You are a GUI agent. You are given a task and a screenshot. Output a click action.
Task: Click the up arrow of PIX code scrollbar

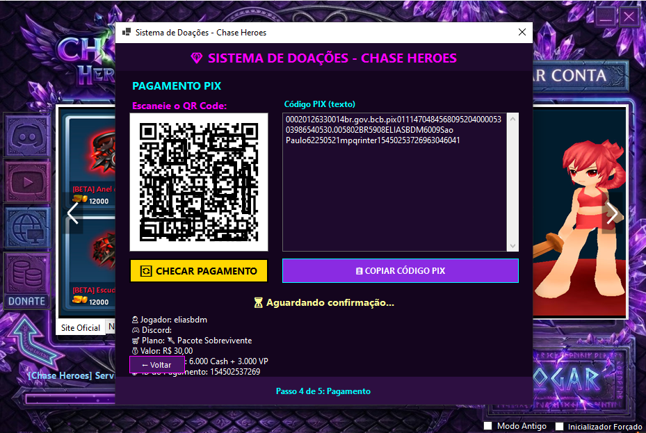(512, 120)
